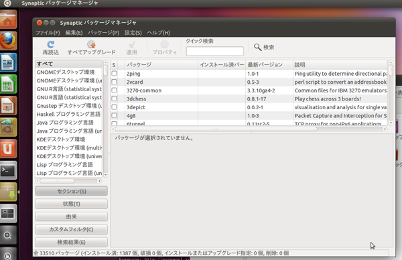
Task: Toggle the status checkbox for 3270-common
Action: tap(114, 90)
